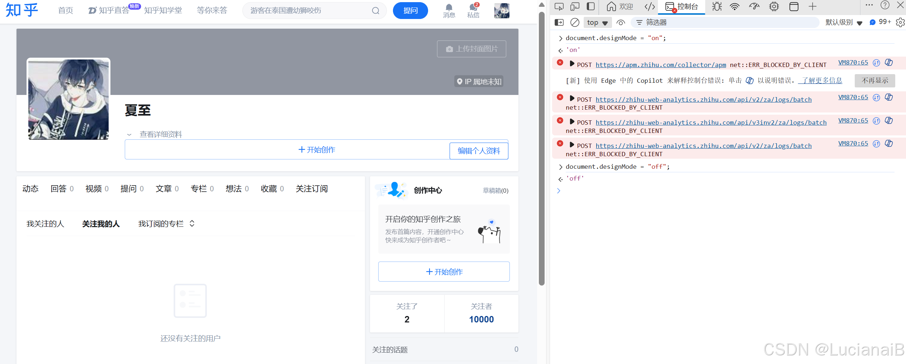Open the 默认级别 log level dropdown
Screen dimensions: 906x364
pyautogui.click(x=844, y=23)
